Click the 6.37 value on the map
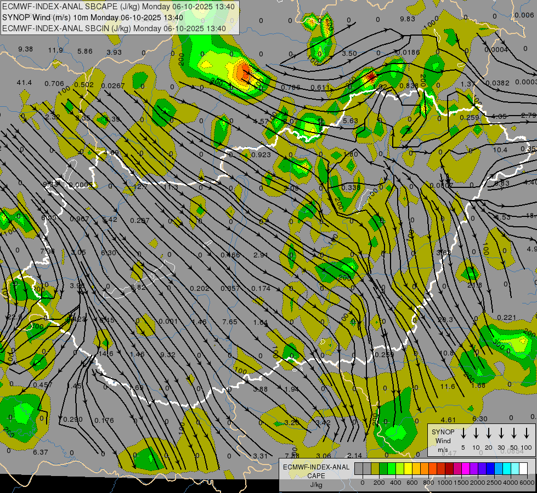Viewport: 537px width, 493px height. (41, 452)
